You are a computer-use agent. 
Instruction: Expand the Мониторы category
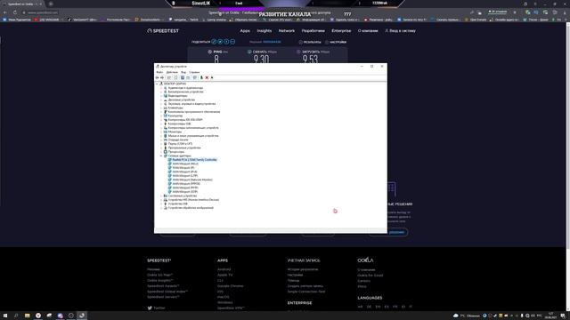point(161,132)
